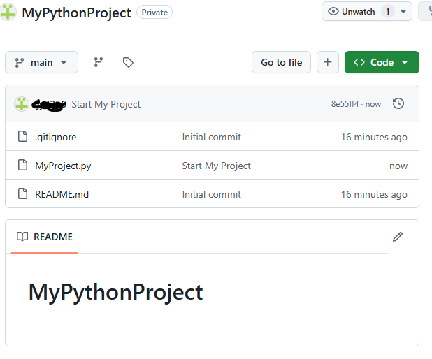Expand the green Code dropdown
The width and height of the screenshot is (432, 359).
click(405, 62)
